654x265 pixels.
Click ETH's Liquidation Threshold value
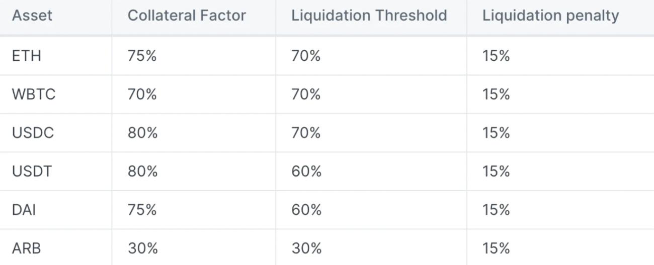(x=306, y=56)
